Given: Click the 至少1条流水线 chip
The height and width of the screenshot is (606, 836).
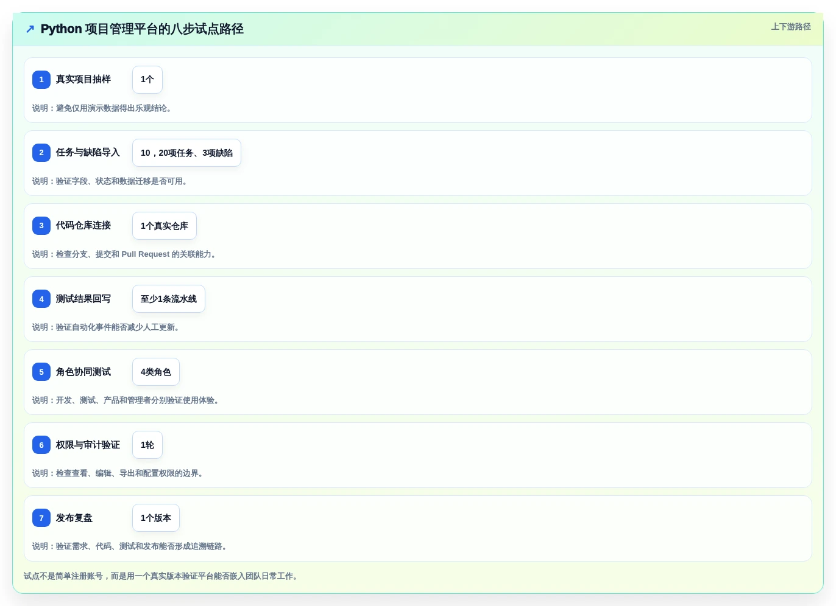Looking at the screenshot, I should tap(169, 299).
